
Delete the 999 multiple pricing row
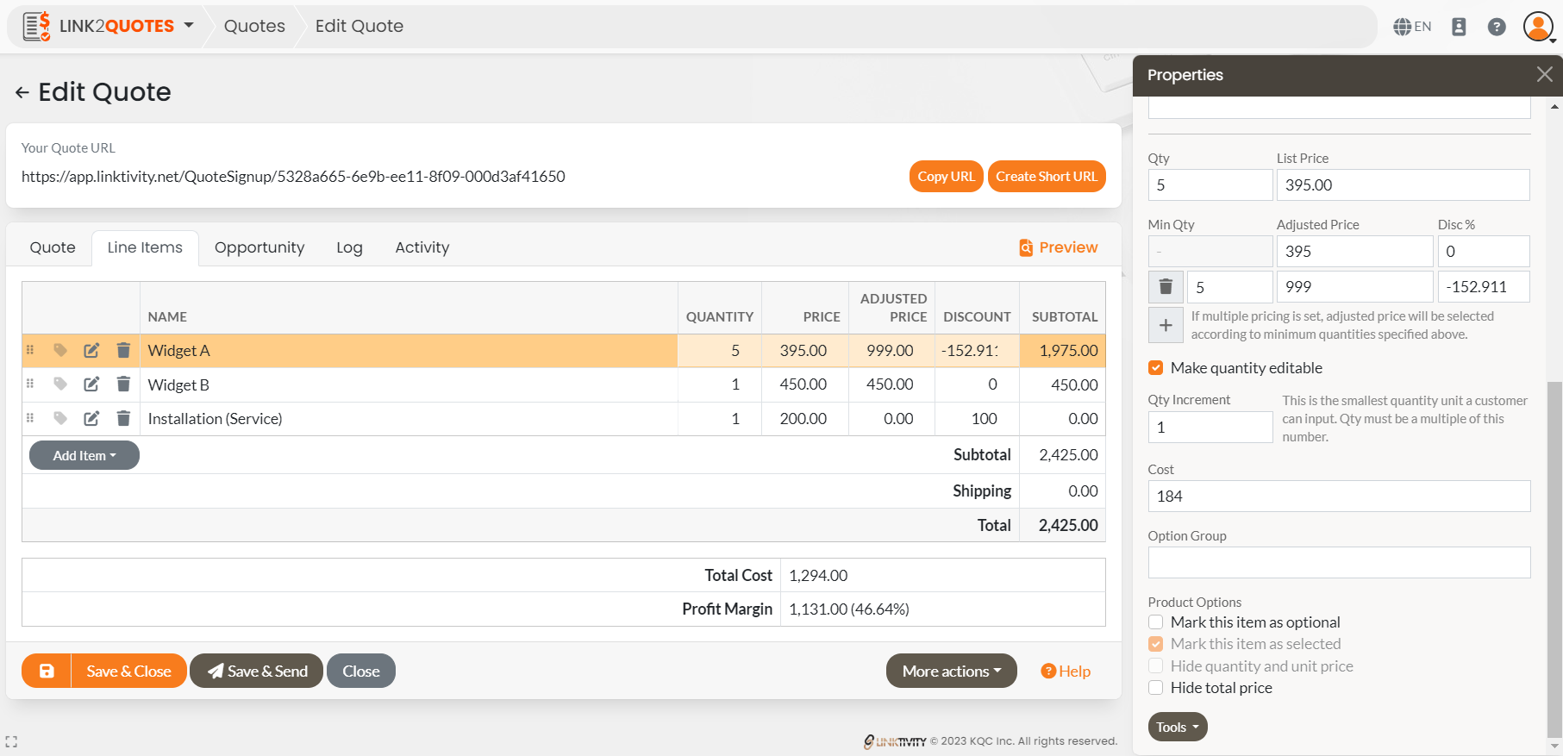pyautogui.click(x=1166, y=286)
